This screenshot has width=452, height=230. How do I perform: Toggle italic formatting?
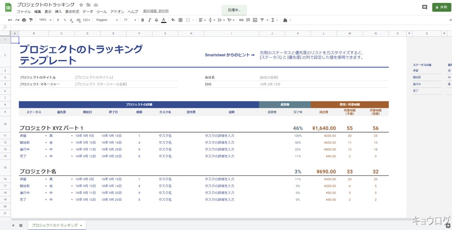pyautogui.click(x=149, y=20)
